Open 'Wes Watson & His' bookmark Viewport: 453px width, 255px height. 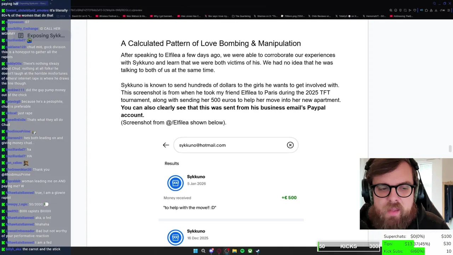[x=134, y=16]
